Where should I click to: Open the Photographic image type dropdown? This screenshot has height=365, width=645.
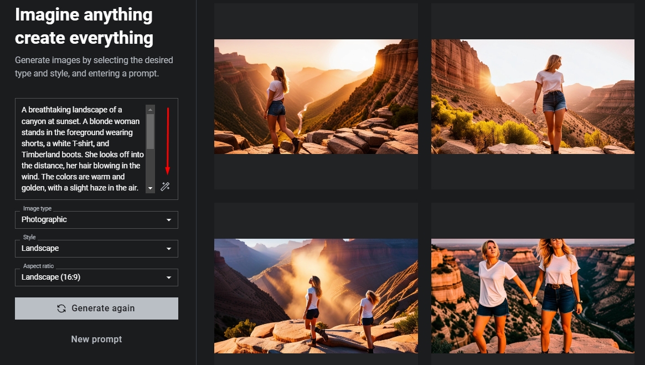coord(89,220)
